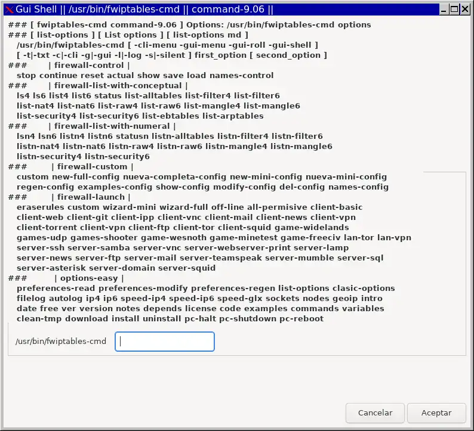Click the 'list-alltables' option text

click(x=153, y=95)
